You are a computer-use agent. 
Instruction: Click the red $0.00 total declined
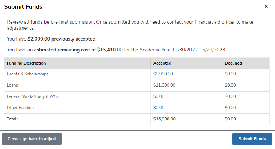[x=230, y=119]
